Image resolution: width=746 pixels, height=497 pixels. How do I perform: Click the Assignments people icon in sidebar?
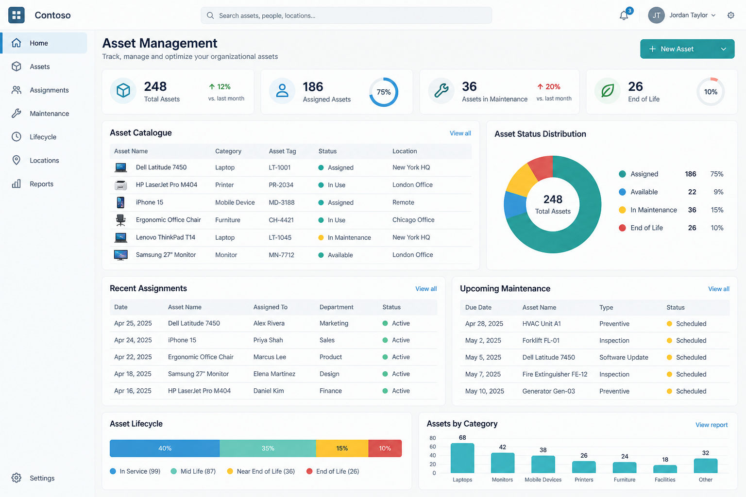17,90
